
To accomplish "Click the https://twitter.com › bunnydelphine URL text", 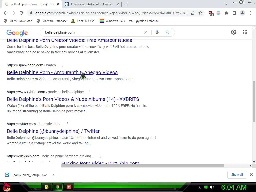I will click(x=34, y=124).
